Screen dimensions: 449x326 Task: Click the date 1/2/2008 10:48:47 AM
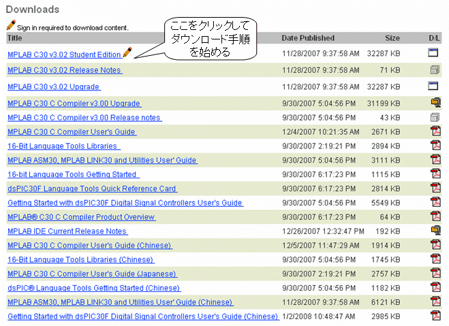coord(318,316)
